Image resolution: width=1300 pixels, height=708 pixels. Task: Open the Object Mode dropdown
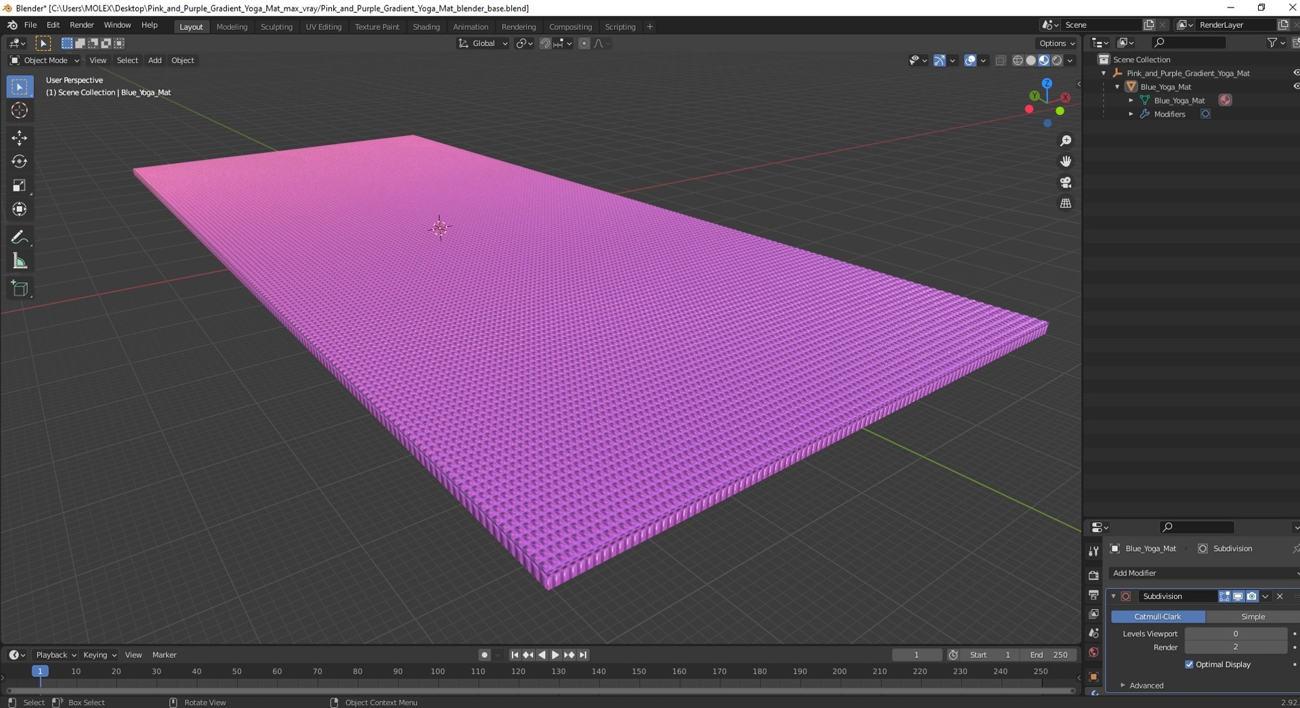(x=45, y=60)
